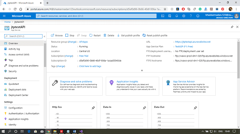Collapse the Essentials section chevron
This screenshot has height=134, width=240.
coord(142,70)
